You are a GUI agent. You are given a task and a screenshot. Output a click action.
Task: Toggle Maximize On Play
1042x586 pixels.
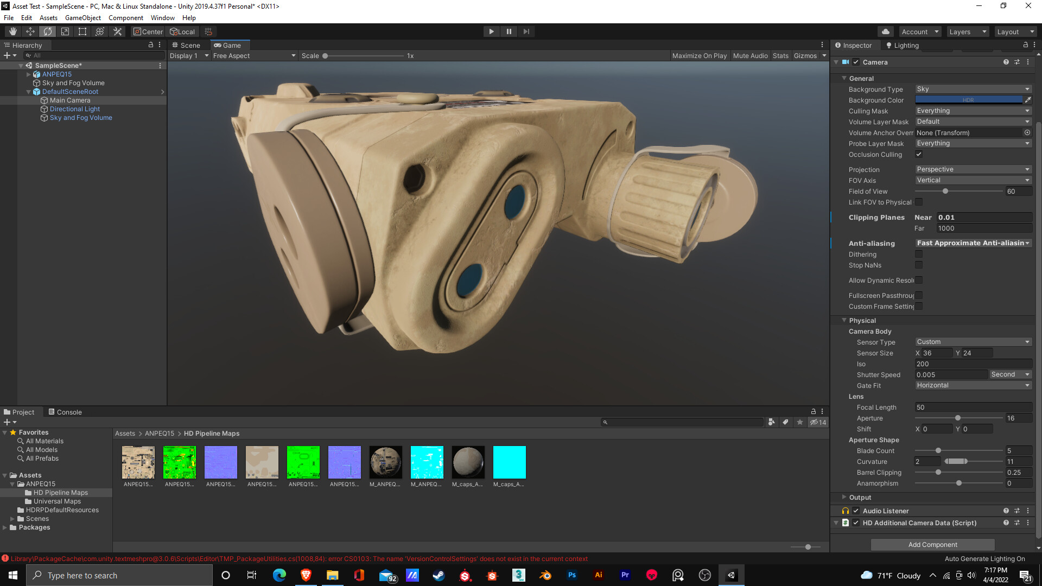point(699,56)
